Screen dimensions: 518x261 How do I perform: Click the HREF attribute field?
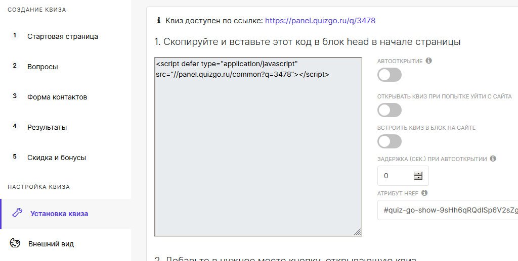[x=448, y=210]
